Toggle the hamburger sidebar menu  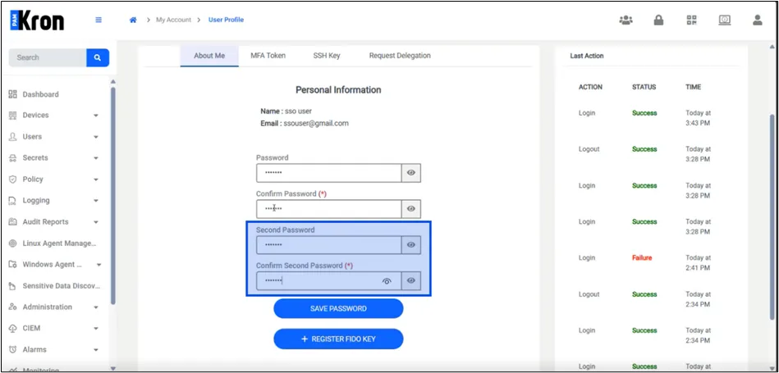(x=99, y=20)
